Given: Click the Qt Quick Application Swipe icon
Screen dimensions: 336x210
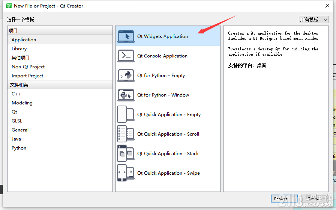Looking at the screenshot, I should [126, 173].
